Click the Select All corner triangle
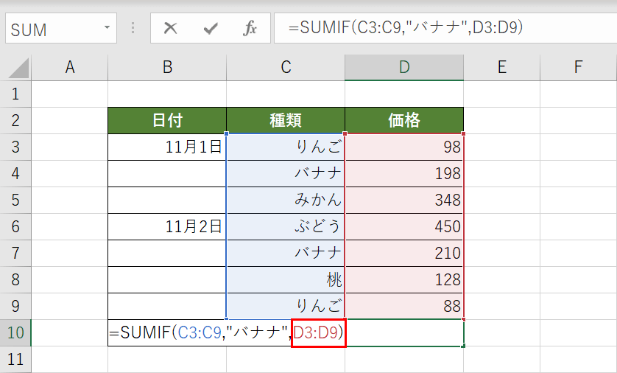Image resolution: width=617 pixels, height=373 pixels. (18, 69)
